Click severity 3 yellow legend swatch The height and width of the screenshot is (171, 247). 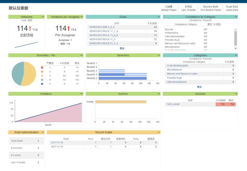[x=42, y=76]
